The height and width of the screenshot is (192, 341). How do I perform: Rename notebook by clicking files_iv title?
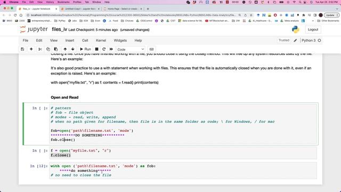[x=59, y=29]
